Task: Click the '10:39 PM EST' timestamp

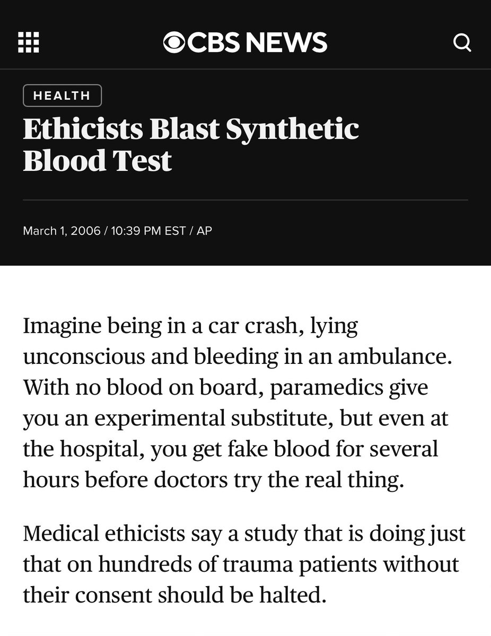Action: (148, 231)
